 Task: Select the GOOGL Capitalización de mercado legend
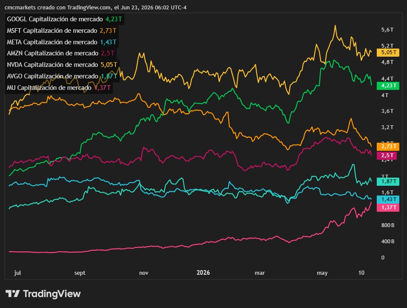64,19
